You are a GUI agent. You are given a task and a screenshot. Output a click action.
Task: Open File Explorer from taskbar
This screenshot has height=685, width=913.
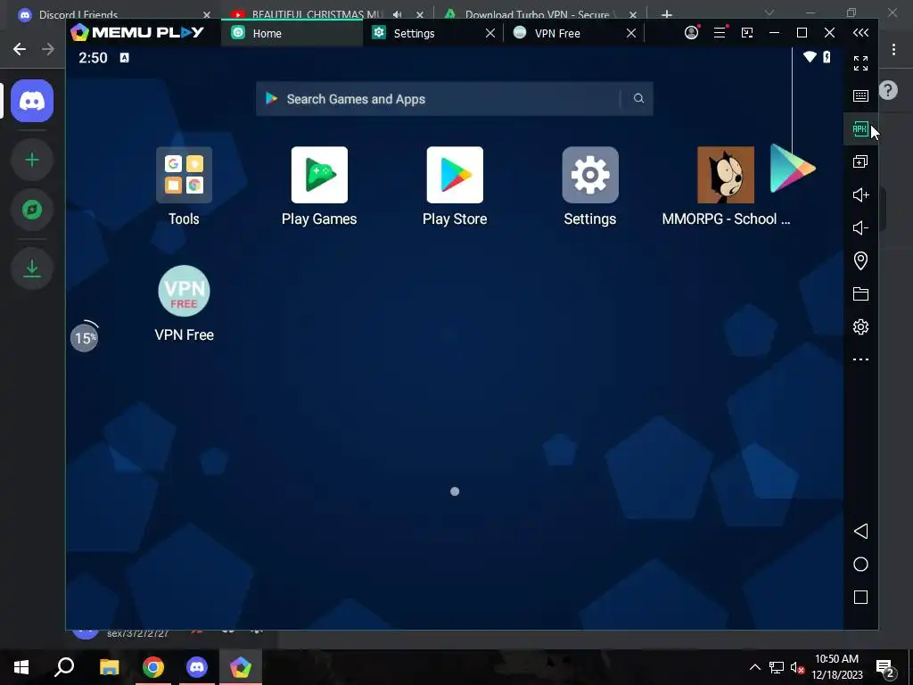(x=109, y=667)
